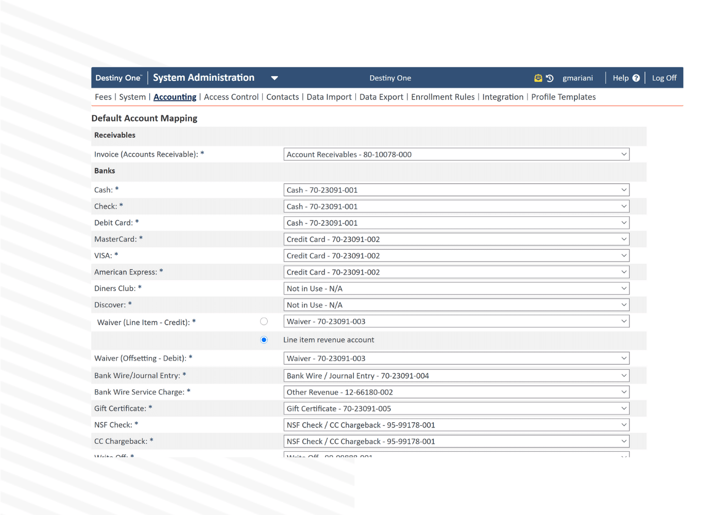The width and height of the screenshot is (721, 515).
Task: Open the Gift Certificate dropdown arrow
Action: coord(623,408)
